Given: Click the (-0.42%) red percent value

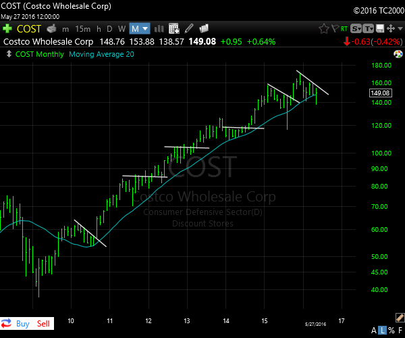Looking at the screenshot, I should pos(387,42).
